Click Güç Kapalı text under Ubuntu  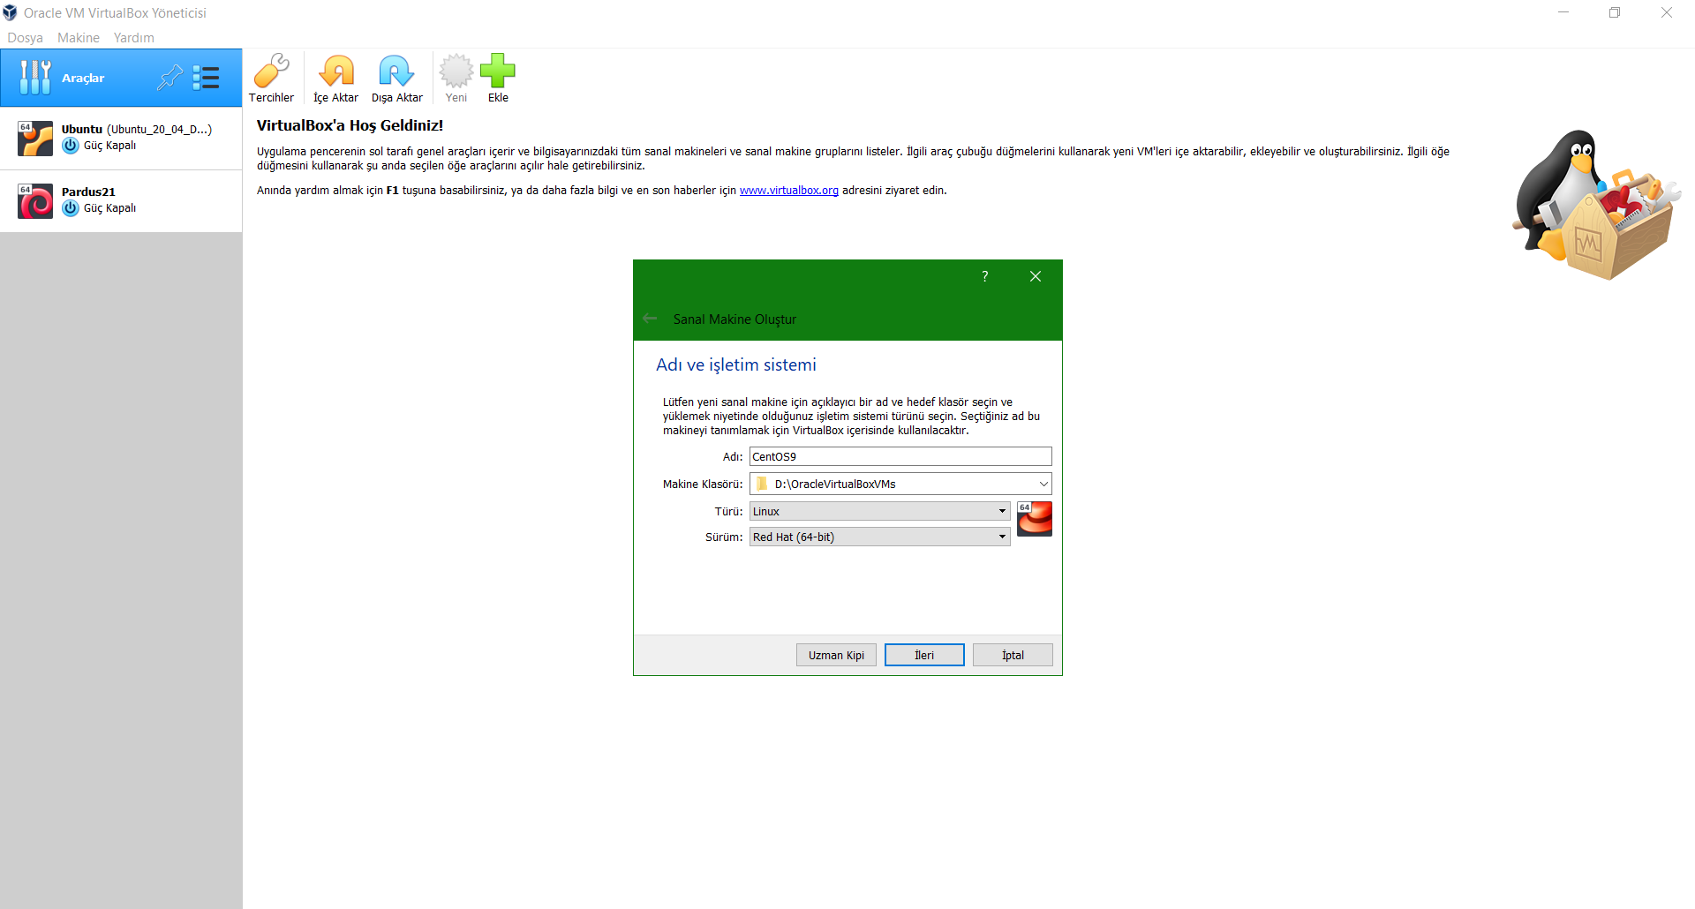point(110,146)
